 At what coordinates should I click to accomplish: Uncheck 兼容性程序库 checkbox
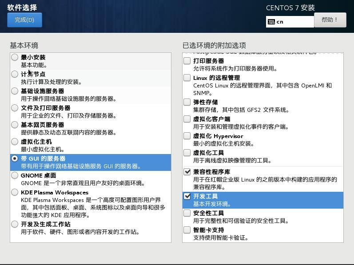187,172
